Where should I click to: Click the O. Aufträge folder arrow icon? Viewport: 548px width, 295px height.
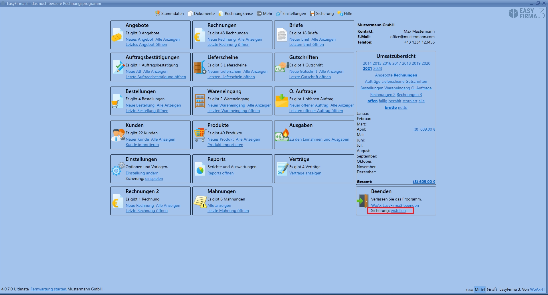pos(282,101)
